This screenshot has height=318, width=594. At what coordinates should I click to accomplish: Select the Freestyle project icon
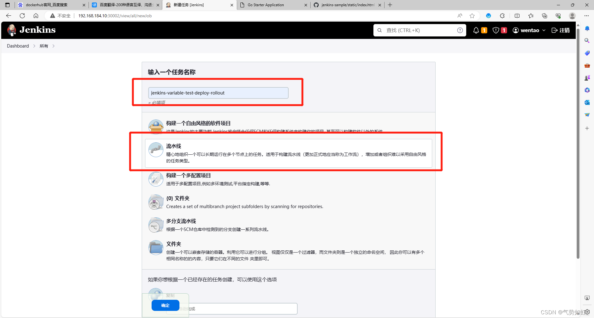[x=156, y=127]
